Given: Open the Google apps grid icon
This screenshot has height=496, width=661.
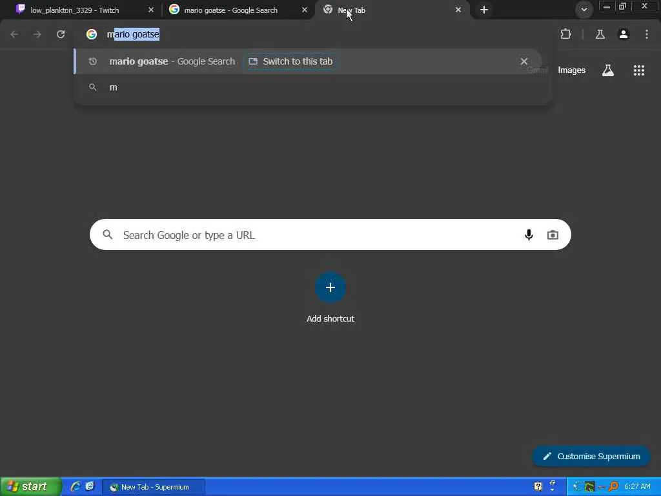Looking at the screenshot, I should (x=639, y=70).
